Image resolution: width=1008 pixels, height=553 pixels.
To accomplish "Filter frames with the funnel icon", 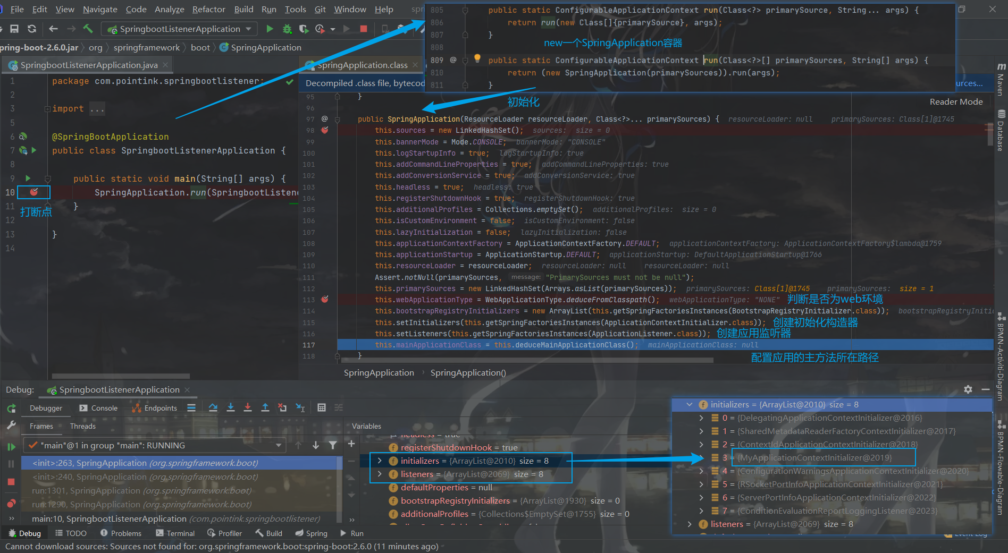I will tap(333, 445).
